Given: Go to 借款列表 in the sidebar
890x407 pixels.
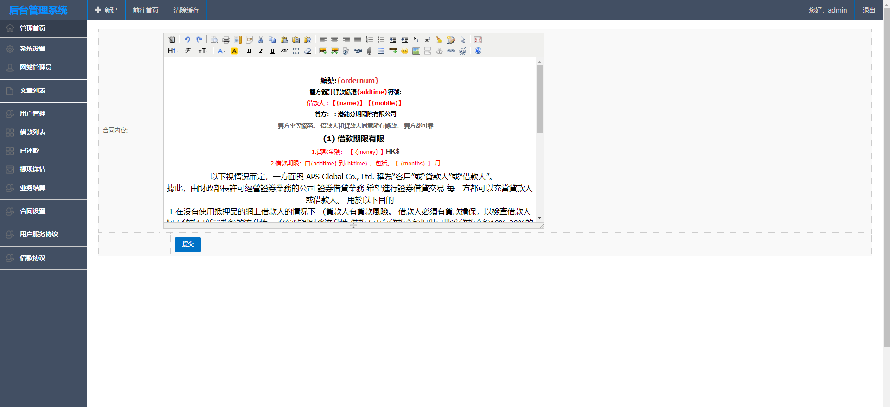Looking at the screenshot, I should [32, 133].
